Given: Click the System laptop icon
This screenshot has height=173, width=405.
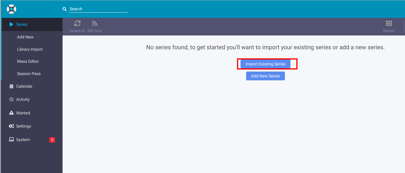Looking at the screenshot, I should [x=11, y=140].
